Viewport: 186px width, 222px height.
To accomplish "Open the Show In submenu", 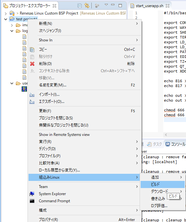I will (85, 40).
